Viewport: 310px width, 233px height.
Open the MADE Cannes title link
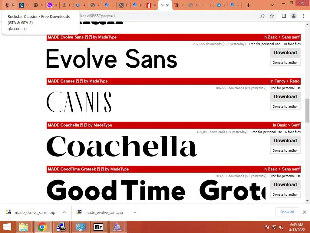pyautogui.click(x=61, y=81)
